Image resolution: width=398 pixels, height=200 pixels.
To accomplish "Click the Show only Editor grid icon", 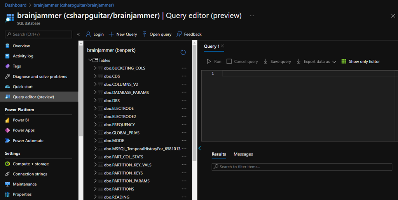I will (x=344, y=62).
